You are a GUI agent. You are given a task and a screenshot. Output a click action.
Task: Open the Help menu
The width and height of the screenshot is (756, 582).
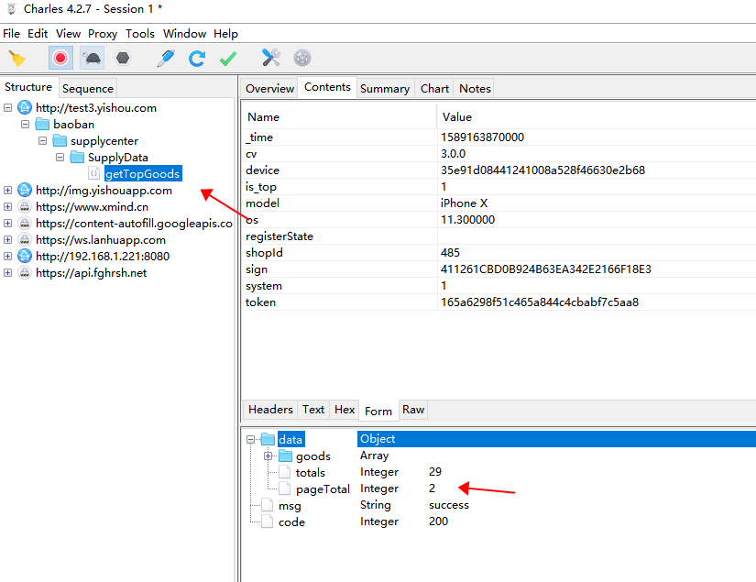226,34
